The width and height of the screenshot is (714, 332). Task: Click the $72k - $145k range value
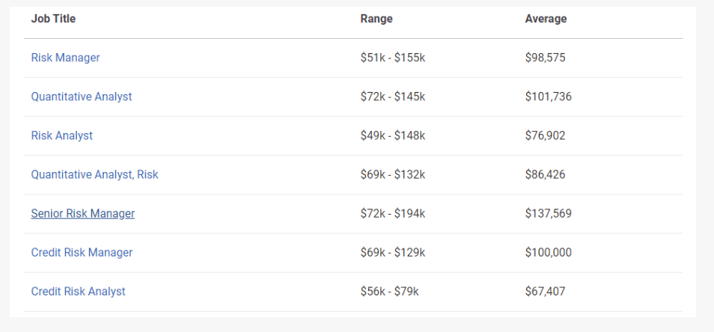[x=392, y=96]
